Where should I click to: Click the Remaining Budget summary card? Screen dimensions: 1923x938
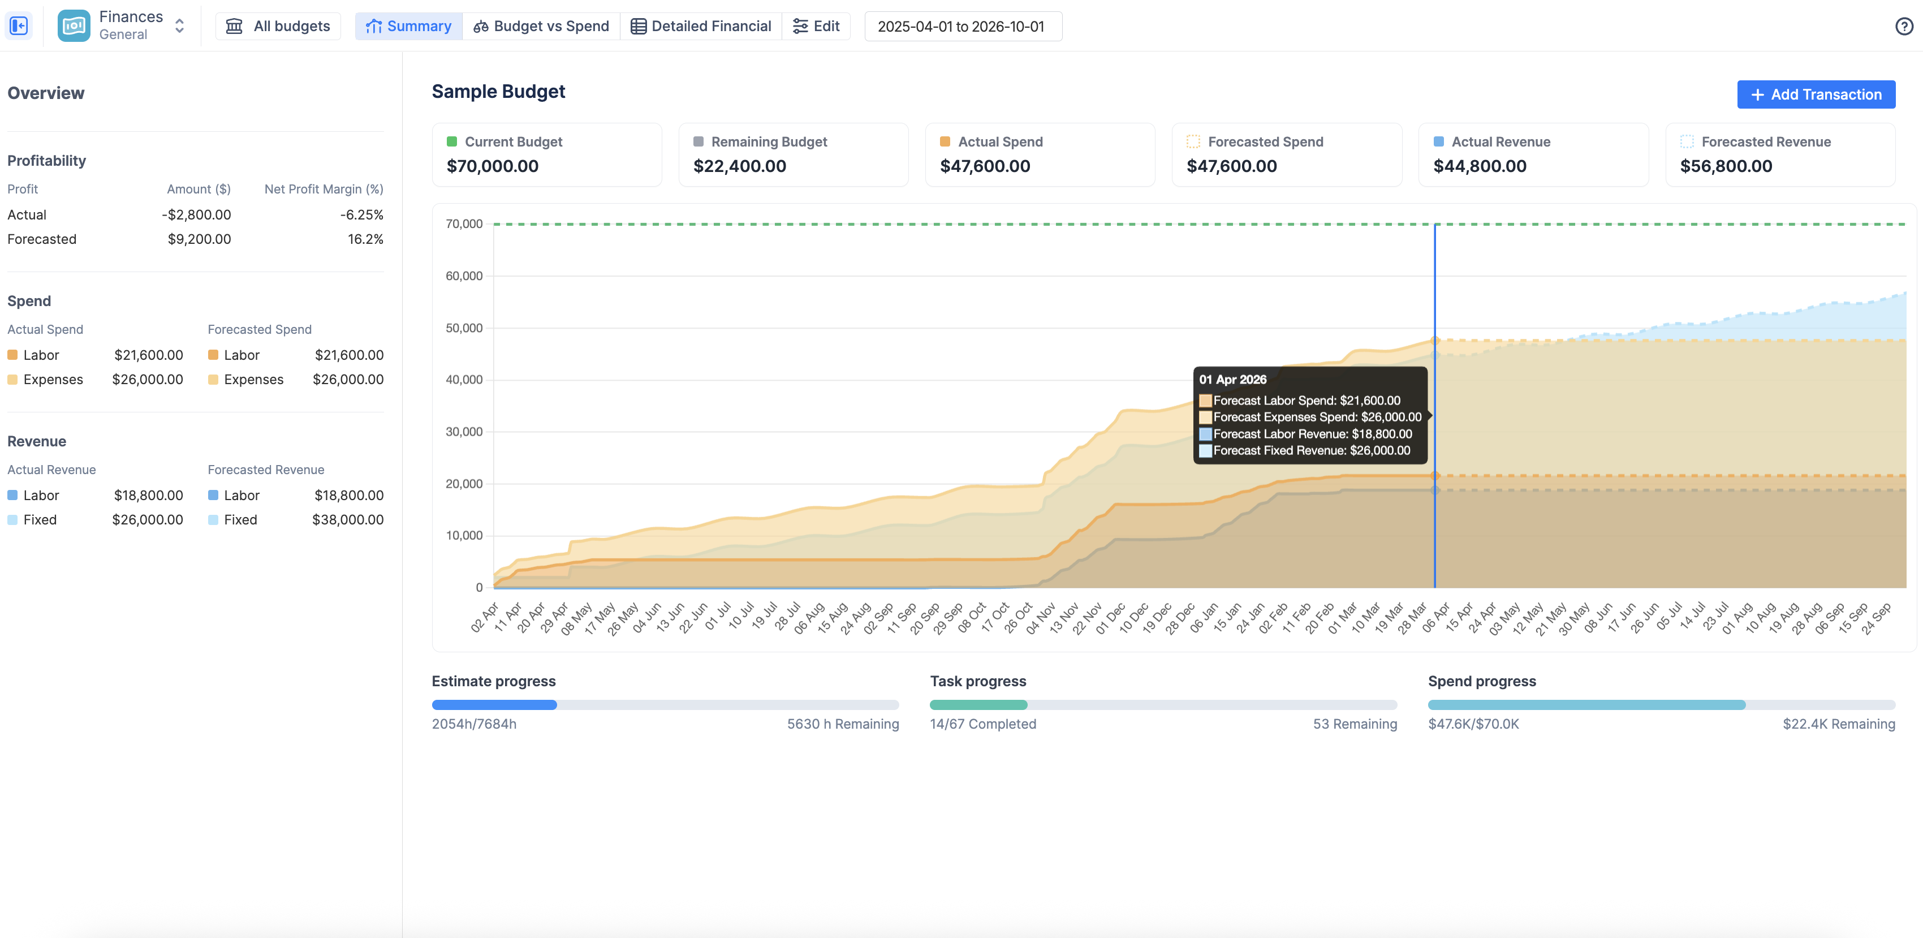[793, 154]
